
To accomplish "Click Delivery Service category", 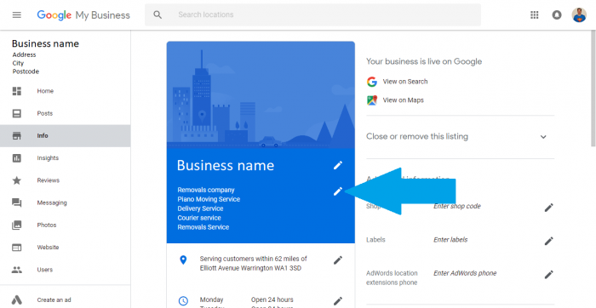I will [200, 208].
